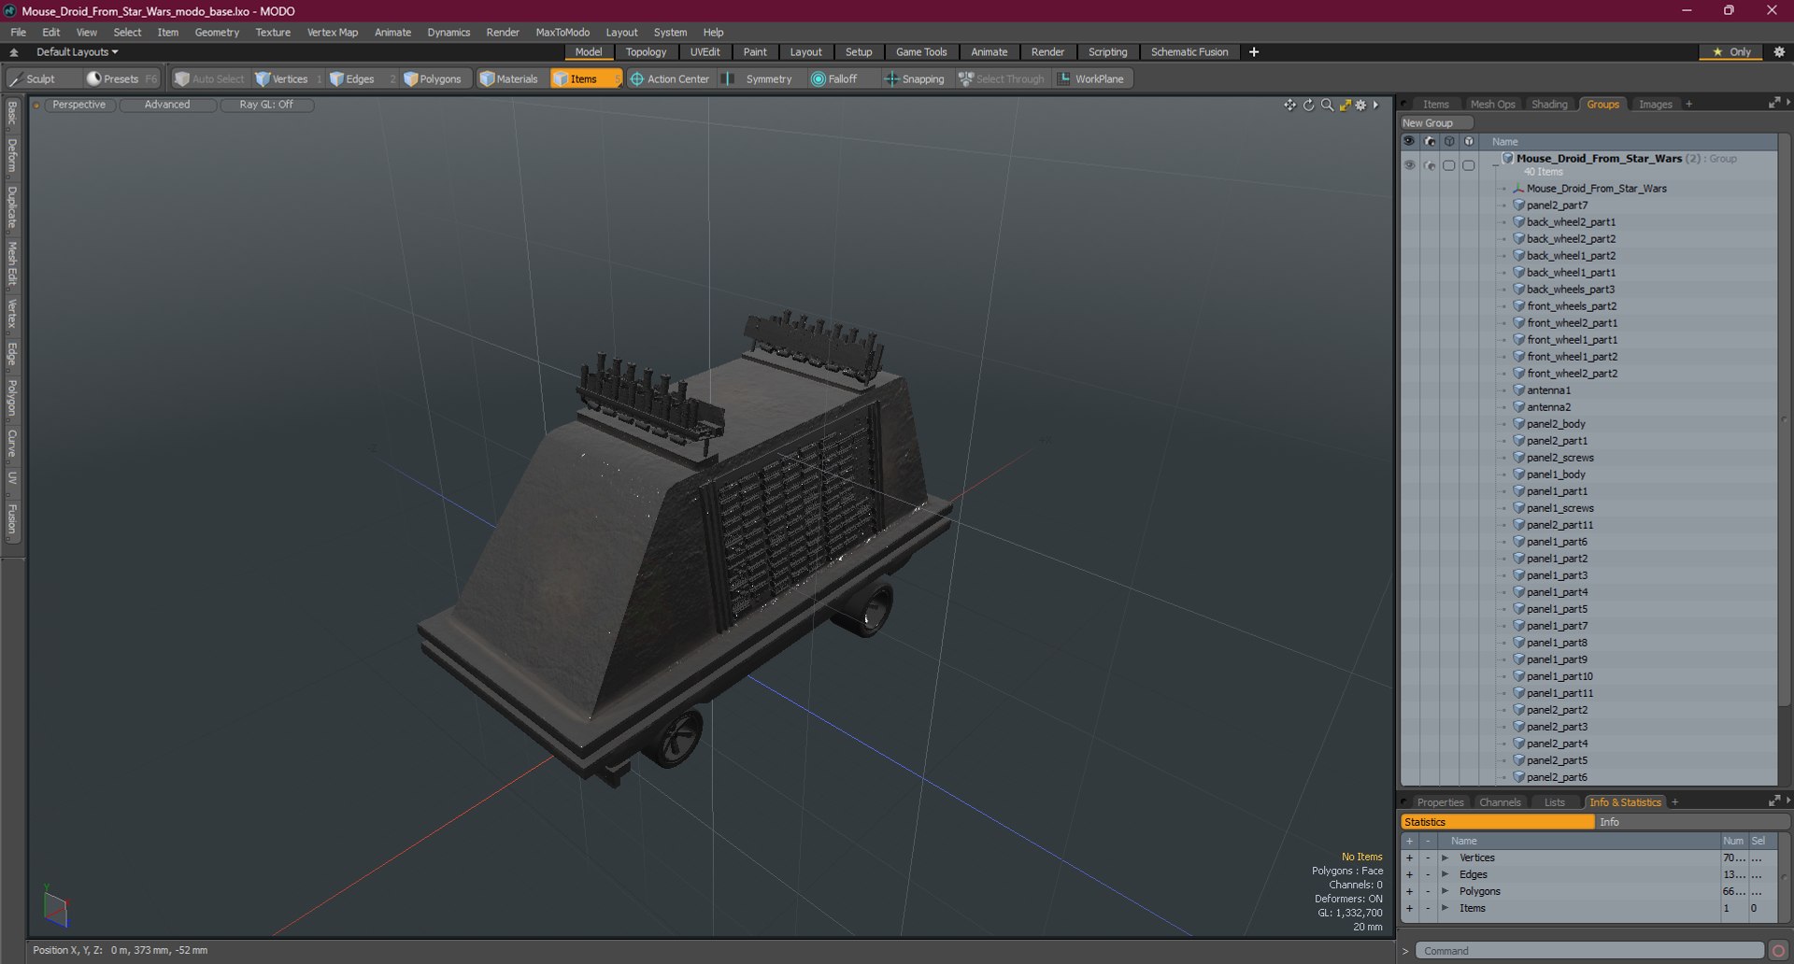The width and height of the screenshot is (1794, 964).
Task: Select the Statistics sub-tab button
Action: point(1497,822)
